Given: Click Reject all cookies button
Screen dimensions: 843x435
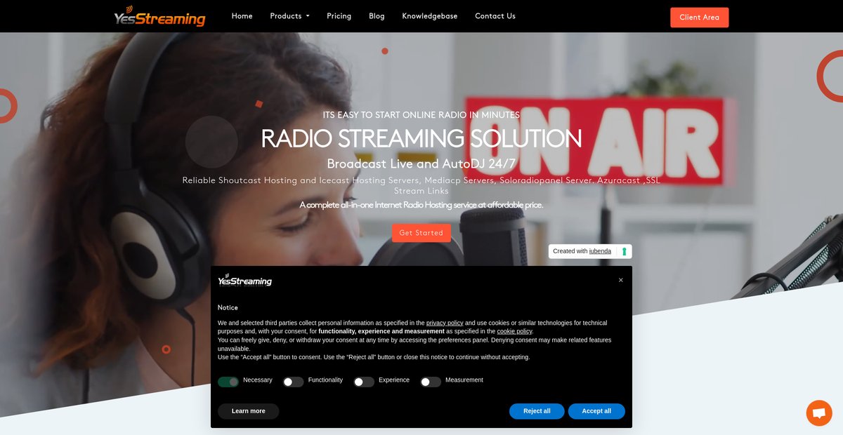Looking at the screenshot, I should [x=537, y=411].
